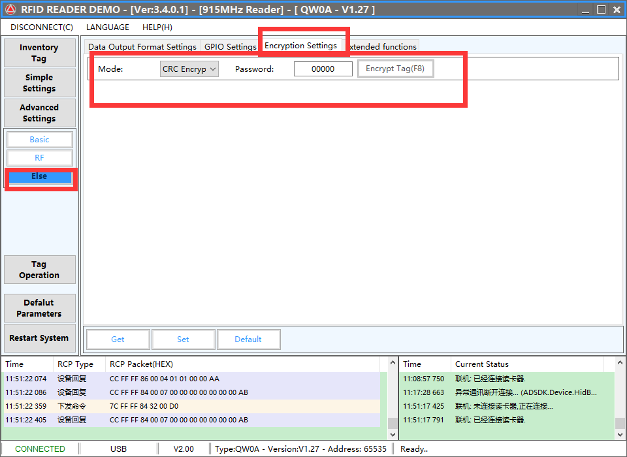Switch to Data Output Format Settings tab
Screen dimensions: 627x457
[x=142, y=47]
